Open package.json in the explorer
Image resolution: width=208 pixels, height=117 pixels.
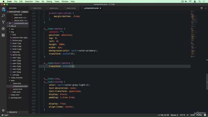click(x=16, y=97)
